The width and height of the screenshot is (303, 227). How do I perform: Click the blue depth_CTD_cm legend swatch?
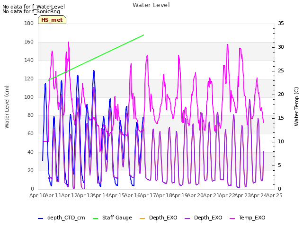coord(40,218)
